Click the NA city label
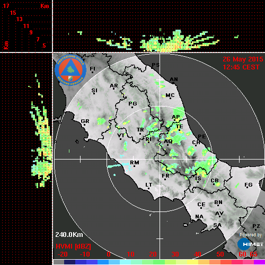265x265 pixels. pos(199,216)
